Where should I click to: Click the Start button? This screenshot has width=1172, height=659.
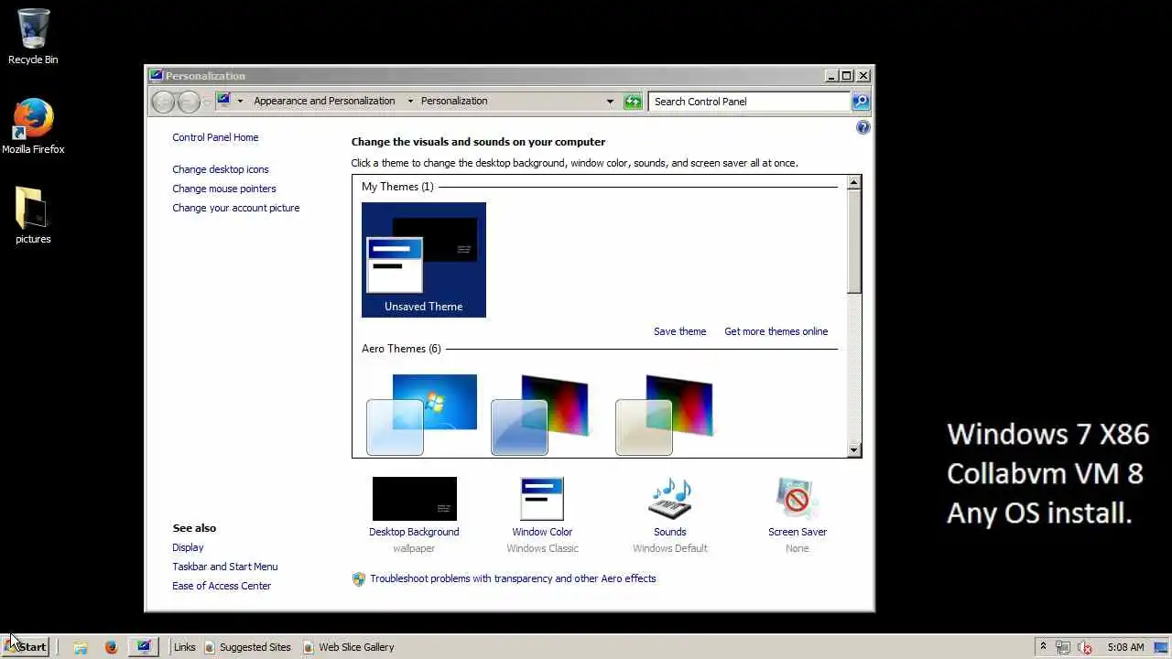pos(26,646)
